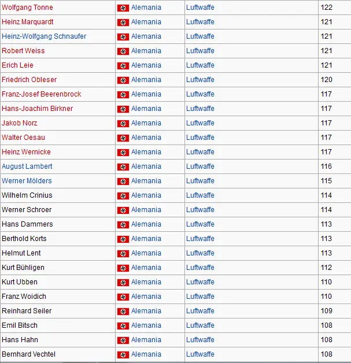Click the flag icon in Wolfgang Tonne's row
The image size is (351, 363).
click(x=123, y=8)
